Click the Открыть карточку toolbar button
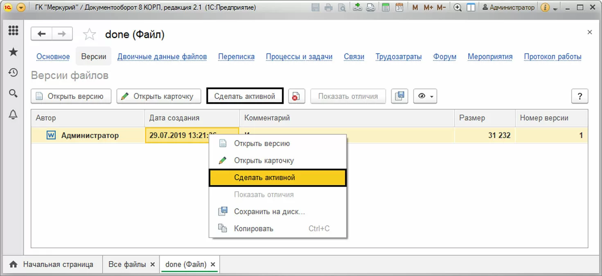602x276 pixels. coord(159,96)
